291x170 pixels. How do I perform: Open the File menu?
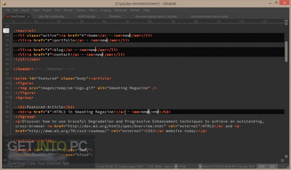(8, 10)
